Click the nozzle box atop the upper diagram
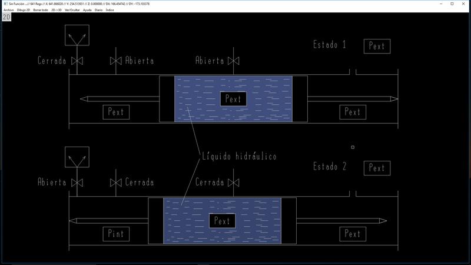 point(77,37)
